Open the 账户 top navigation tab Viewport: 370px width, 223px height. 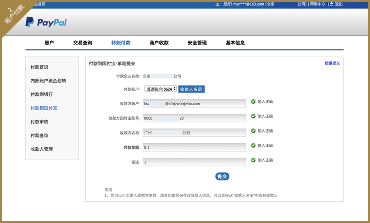(x=49, y=43)
